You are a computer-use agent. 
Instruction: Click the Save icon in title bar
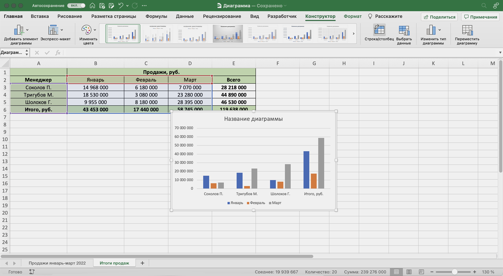[102, 6]
